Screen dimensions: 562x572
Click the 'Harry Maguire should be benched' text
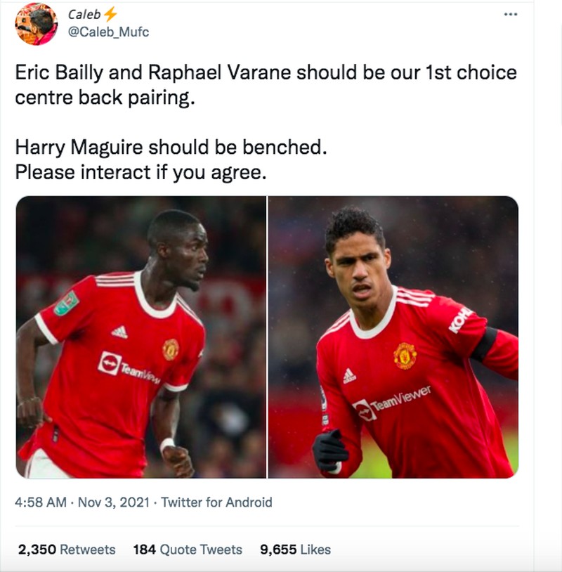click(171, 148)
